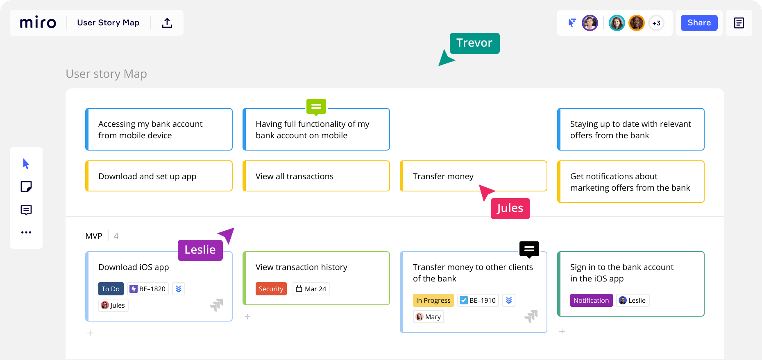The width and height of the screenshot is (762, 360).
Task: Select Staying up to date with relevant offers card
Action: [x=631, y=129]
